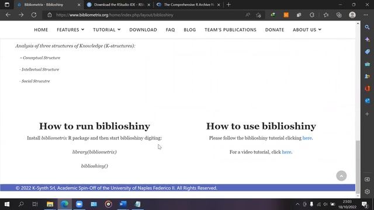Add a new sidebar app
The height and width of the screenshot is (210, 374).
pyautogui.click(x=368, y=114)
